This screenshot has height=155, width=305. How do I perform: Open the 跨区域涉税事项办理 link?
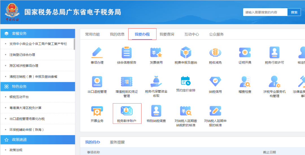tap(24, 66)
